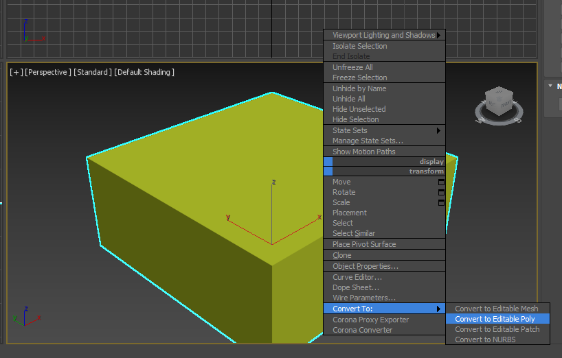The width and height of the screenshot is (562, 358).
Task: Open Rotate transform settings box icon
Action: [441, 192]
